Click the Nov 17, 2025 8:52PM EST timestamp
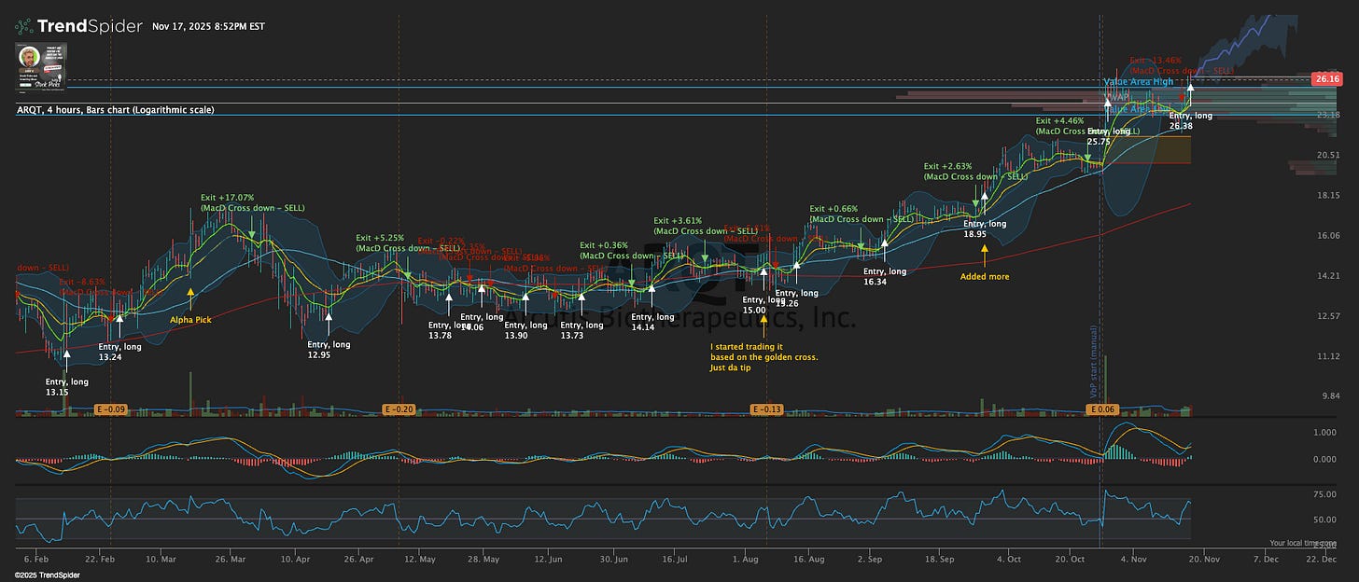Image resolution: width=1359 pixels, height=582 pixels. tap(208, 26)
